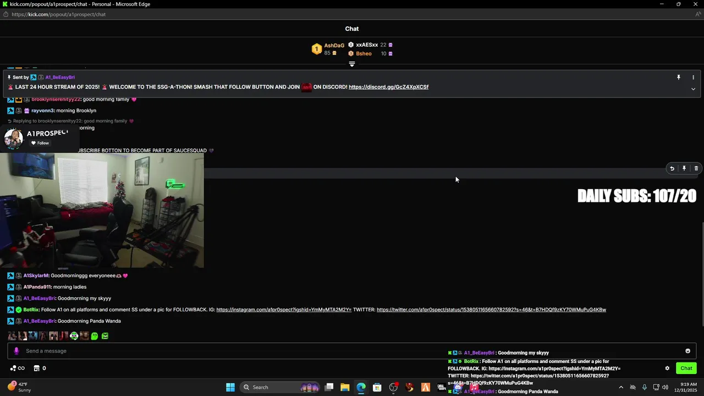Insert the green ghost emote
Viewport: 704px width, 396px height.
coord(95,336)
